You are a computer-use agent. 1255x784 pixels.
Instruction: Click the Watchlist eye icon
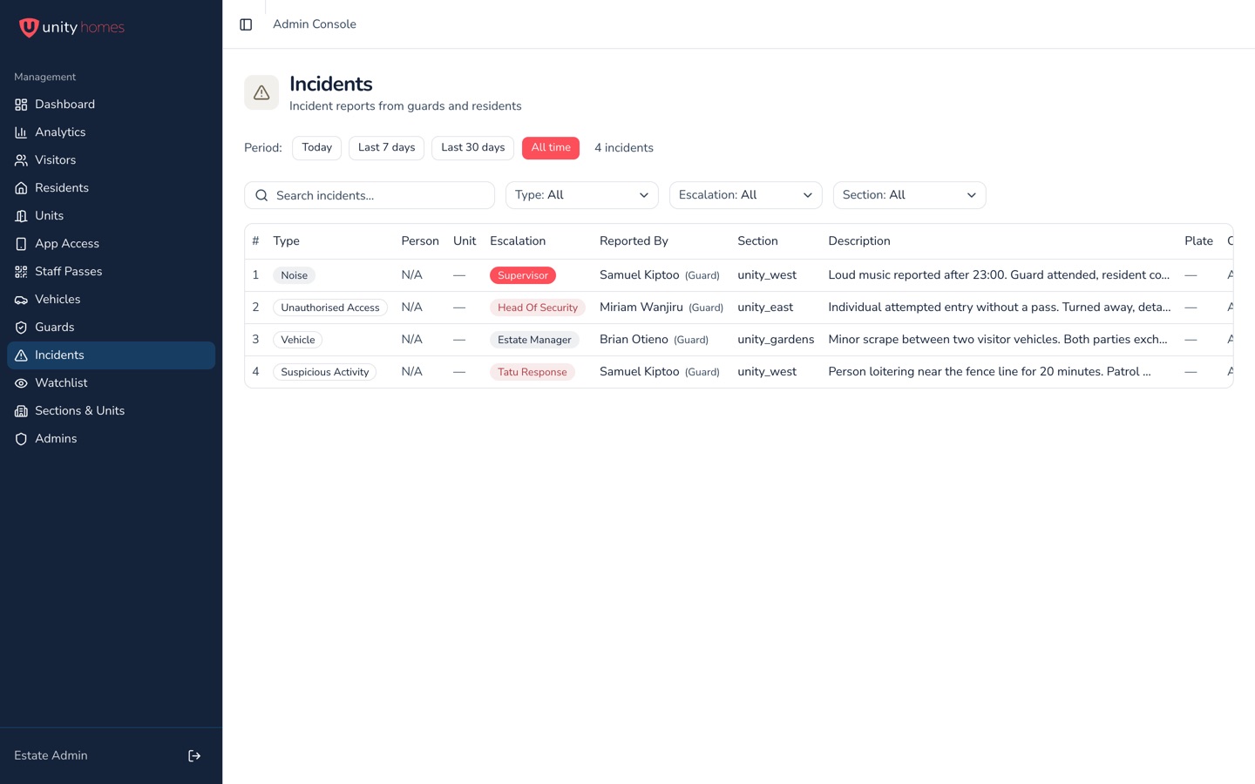pos(21,383)
